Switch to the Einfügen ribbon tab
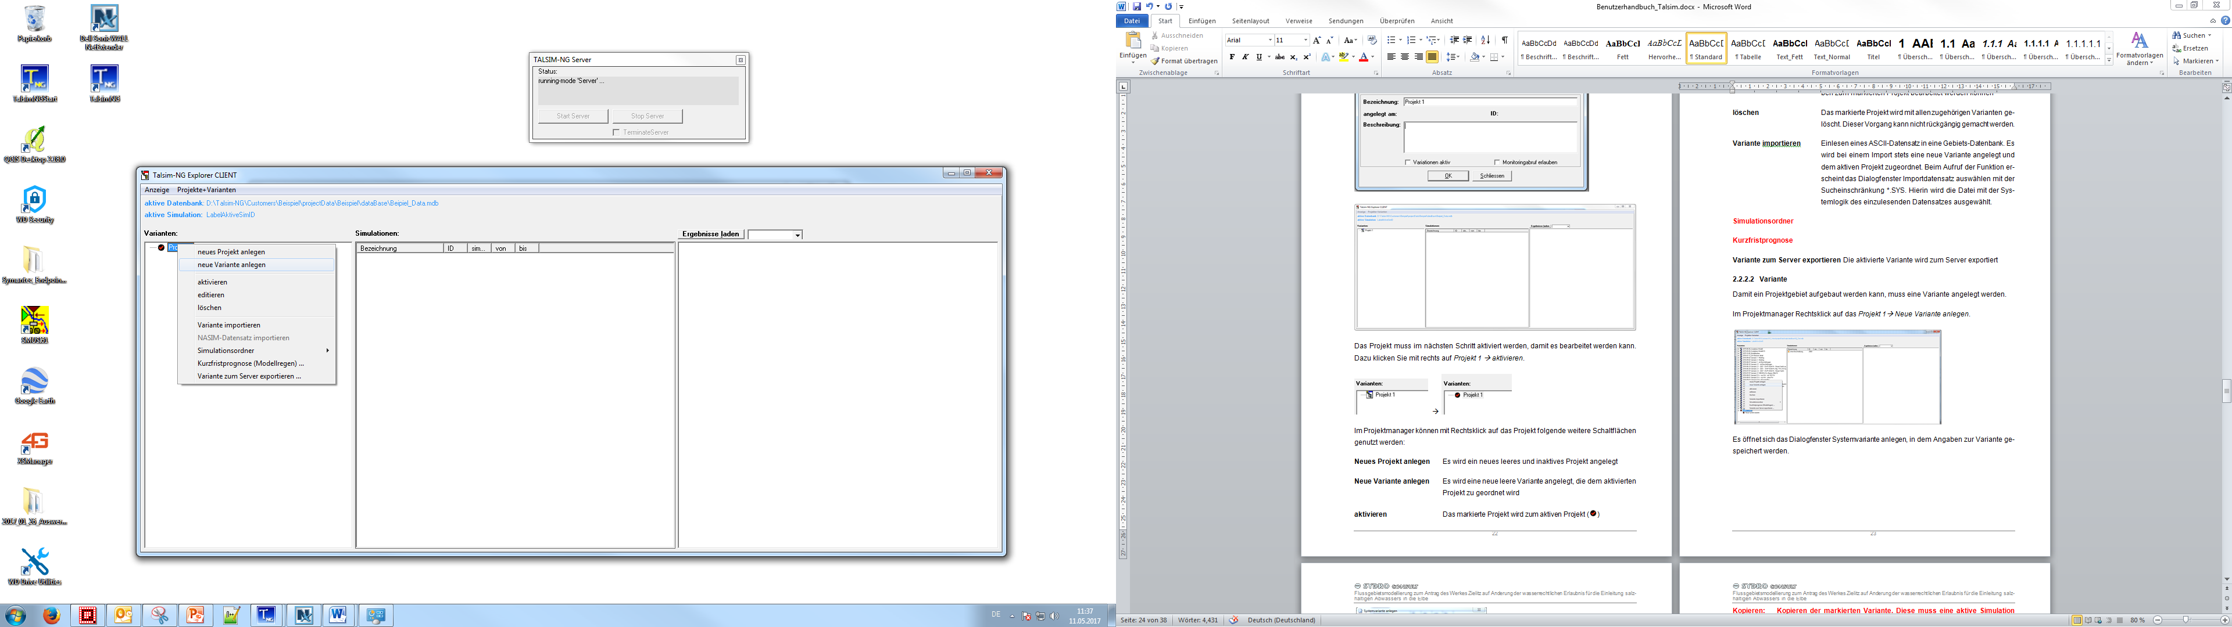This screenshot has height=627, width=2232. click(1202, 21)
